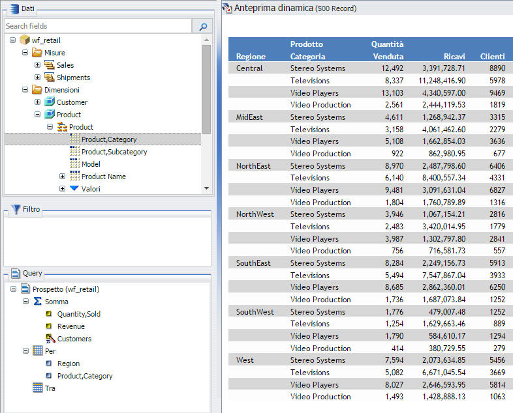The image size is (513, 413).
Task: Click the MidEast region cell
Action: tap(249, 117)
